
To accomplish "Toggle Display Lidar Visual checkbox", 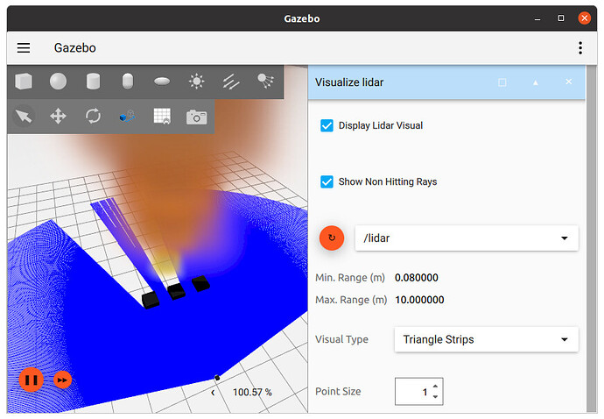I will (327, 125).
